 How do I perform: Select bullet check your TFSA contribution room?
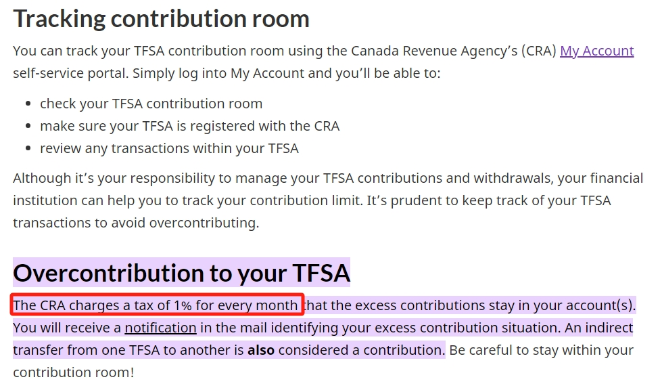click(x=151, y=104)
